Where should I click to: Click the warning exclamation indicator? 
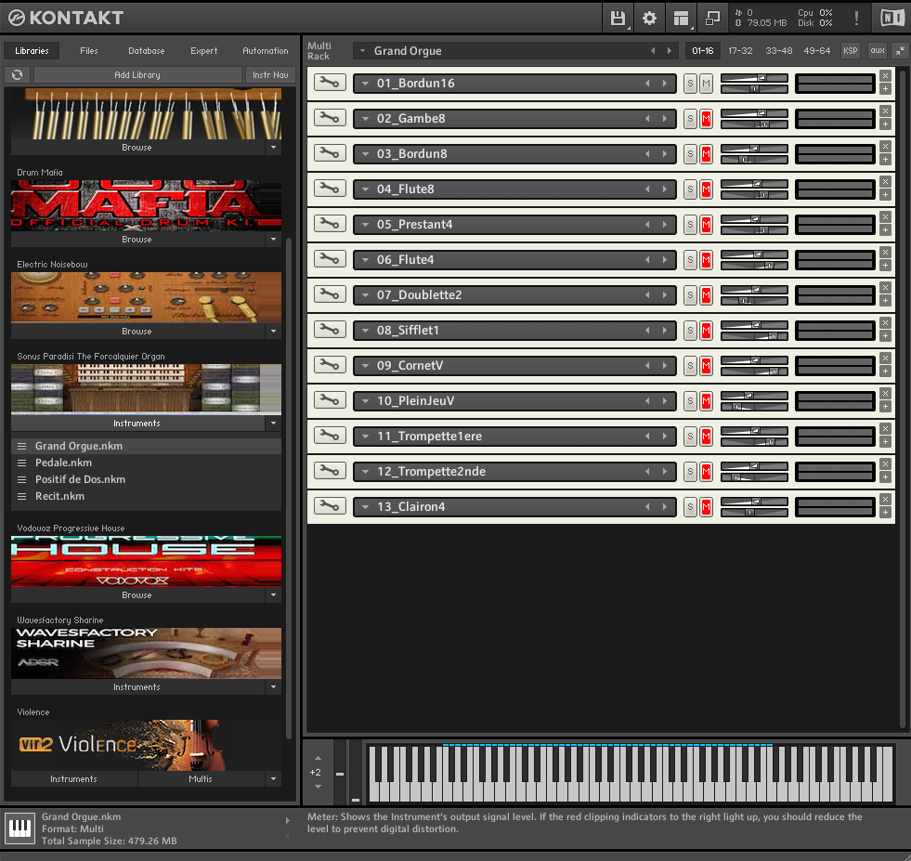[856, 18]
